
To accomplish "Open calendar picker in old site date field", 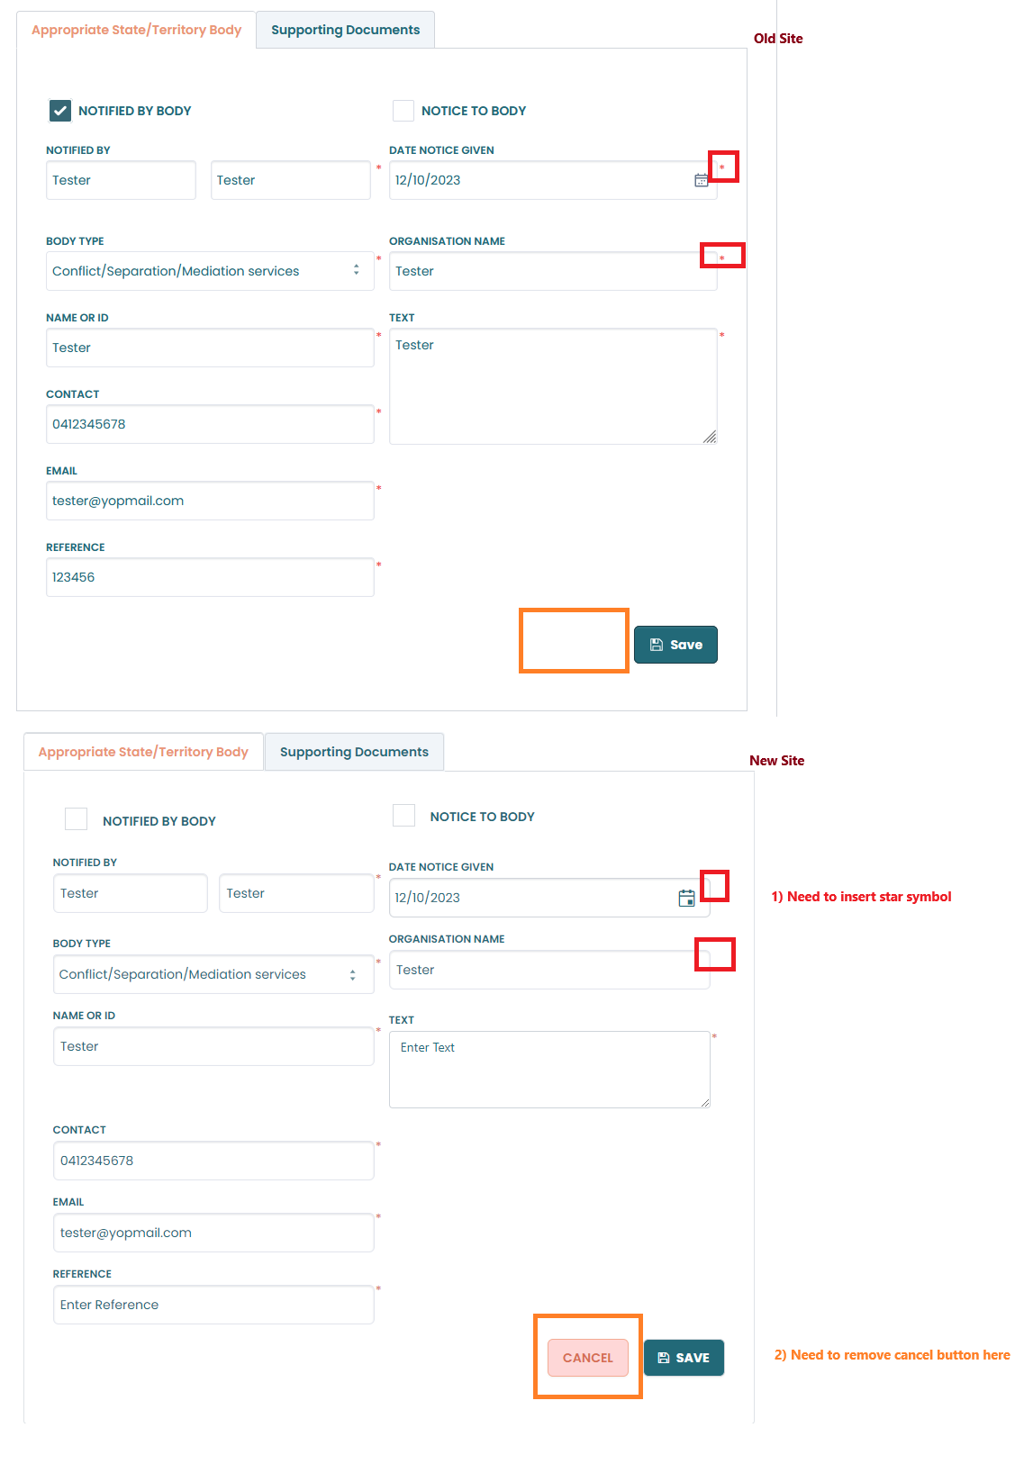I will pyautogui.click(x=701, y=180).
